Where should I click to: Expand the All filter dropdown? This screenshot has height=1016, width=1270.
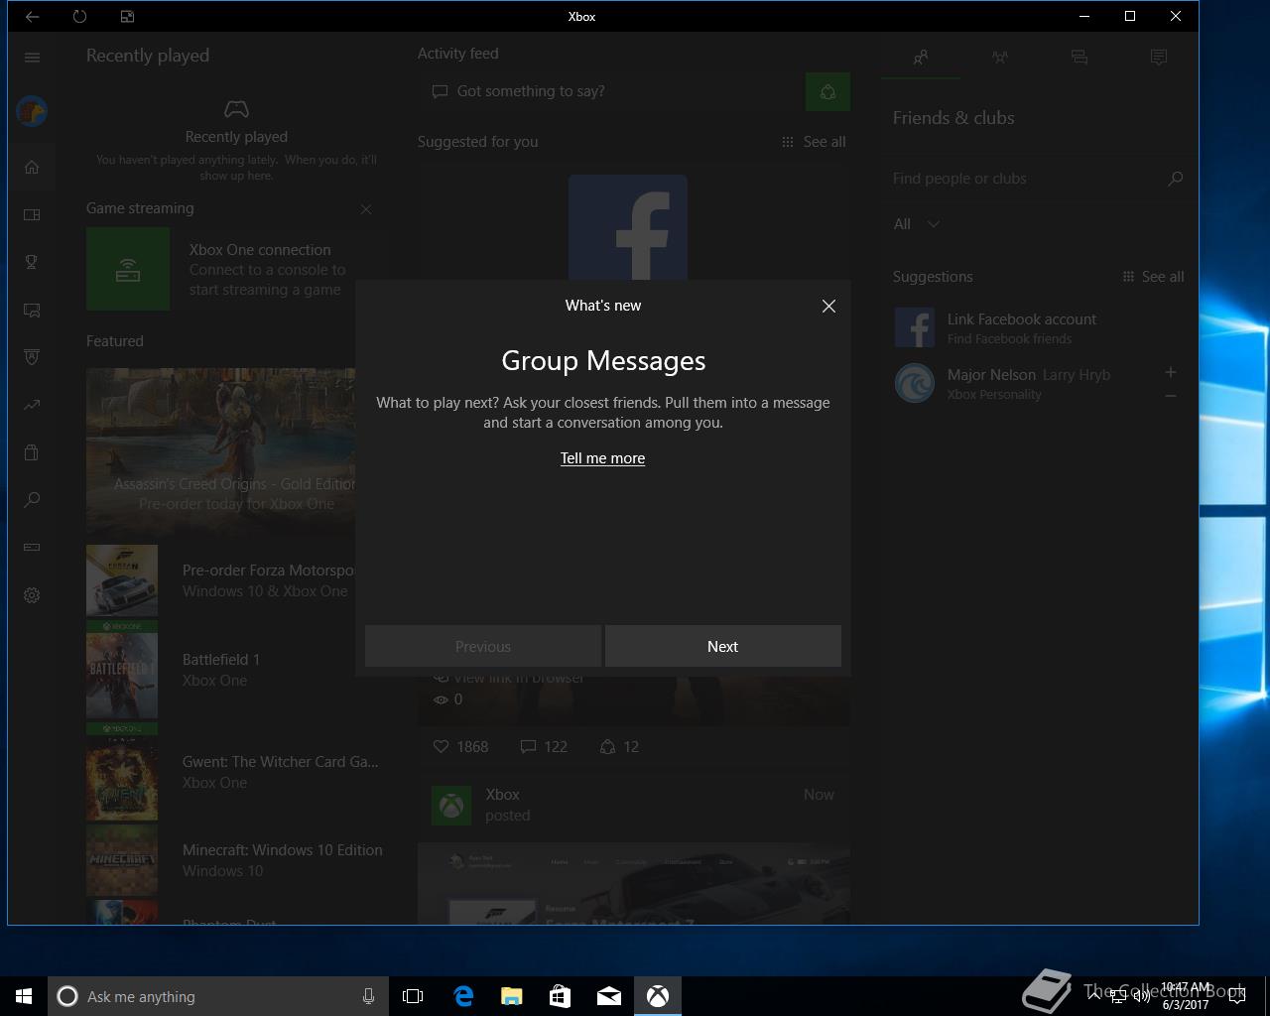coord(916,224)
